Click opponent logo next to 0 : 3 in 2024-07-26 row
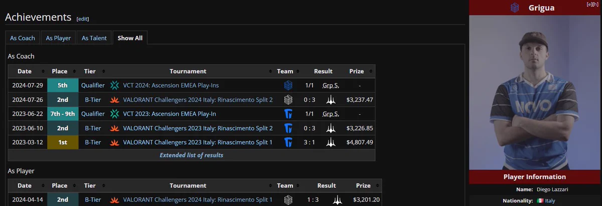This screenshot has height=206, width=602. click(331, 100)
